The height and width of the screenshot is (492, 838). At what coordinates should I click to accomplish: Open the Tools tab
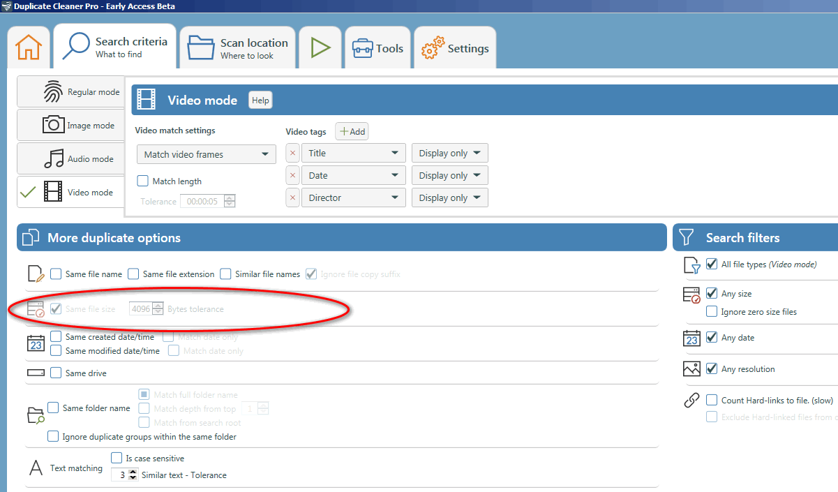tap(377, 47)
